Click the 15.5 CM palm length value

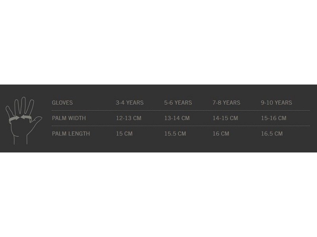pos(175,134)
